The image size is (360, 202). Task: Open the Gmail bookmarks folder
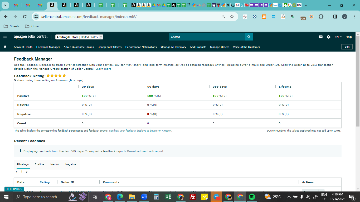click(x=32, y=26)
